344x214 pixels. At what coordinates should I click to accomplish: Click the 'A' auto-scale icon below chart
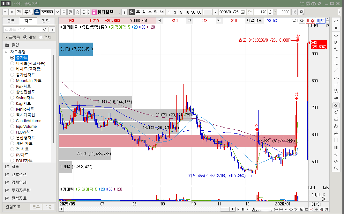pyautogui.click(x=286, y=210)
